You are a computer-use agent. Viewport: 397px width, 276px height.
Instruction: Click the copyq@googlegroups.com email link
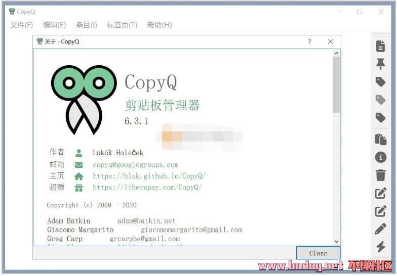(136, 165)
